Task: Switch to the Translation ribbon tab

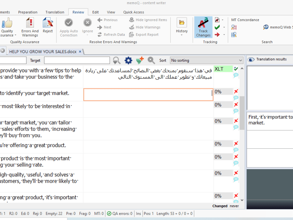Action: [54, 12]
